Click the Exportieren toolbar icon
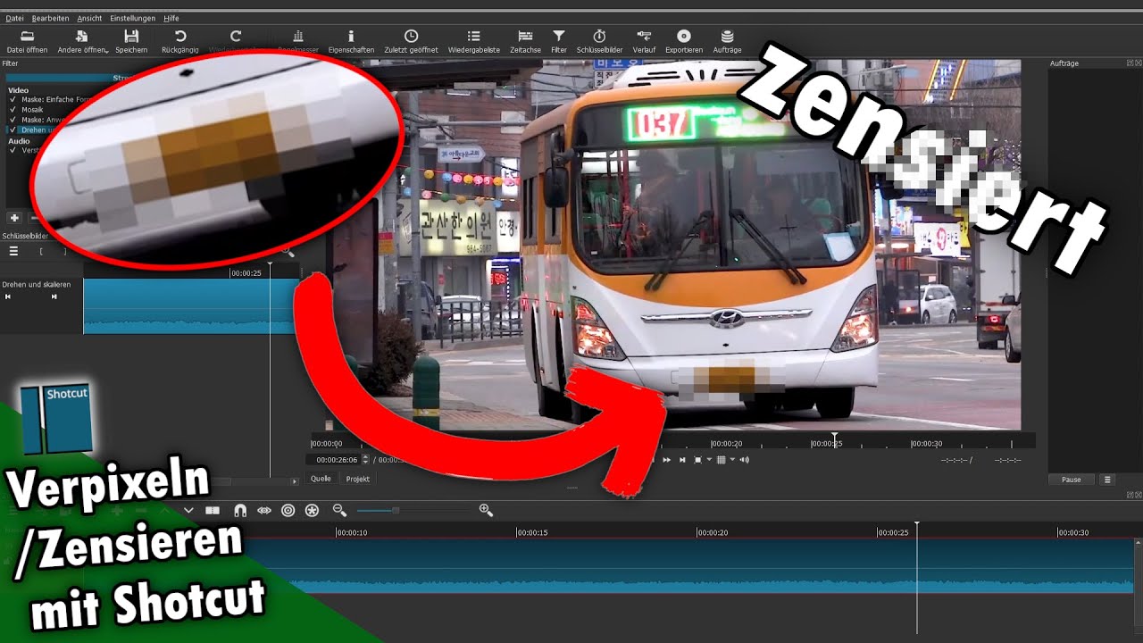The width and height of the screenshot is (1143, 643). click(684, 36)
